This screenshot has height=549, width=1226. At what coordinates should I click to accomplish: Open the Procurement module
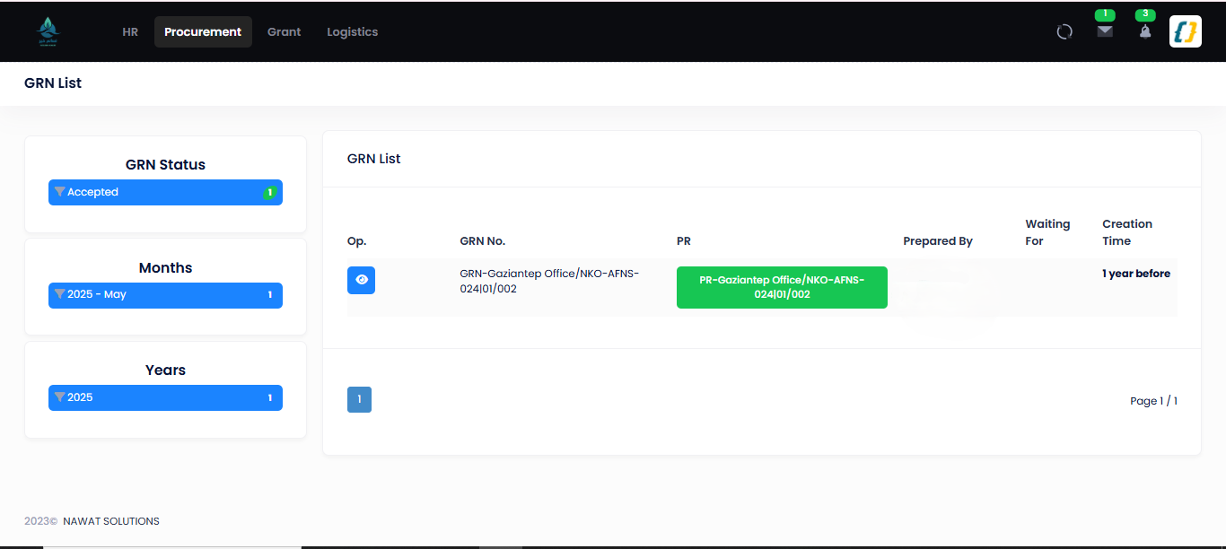click(203, 31)
